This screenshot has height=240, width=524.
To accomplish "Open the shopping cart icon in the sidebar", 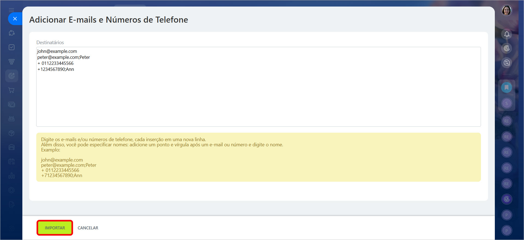I will pos(11,90).
